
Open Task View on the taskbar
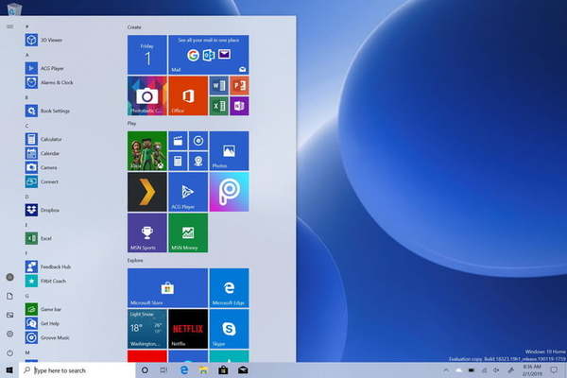coord(163,370)
